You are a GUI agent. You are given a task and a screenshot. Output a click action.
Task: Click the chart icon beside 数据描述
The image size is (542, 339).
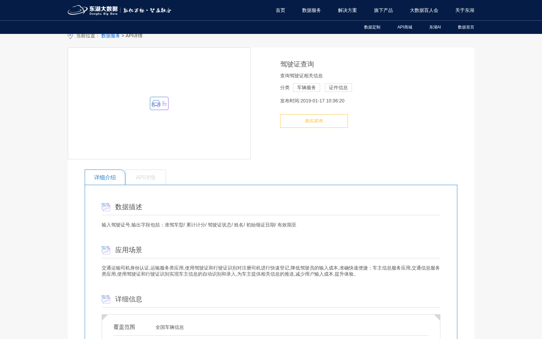[106, 207]
